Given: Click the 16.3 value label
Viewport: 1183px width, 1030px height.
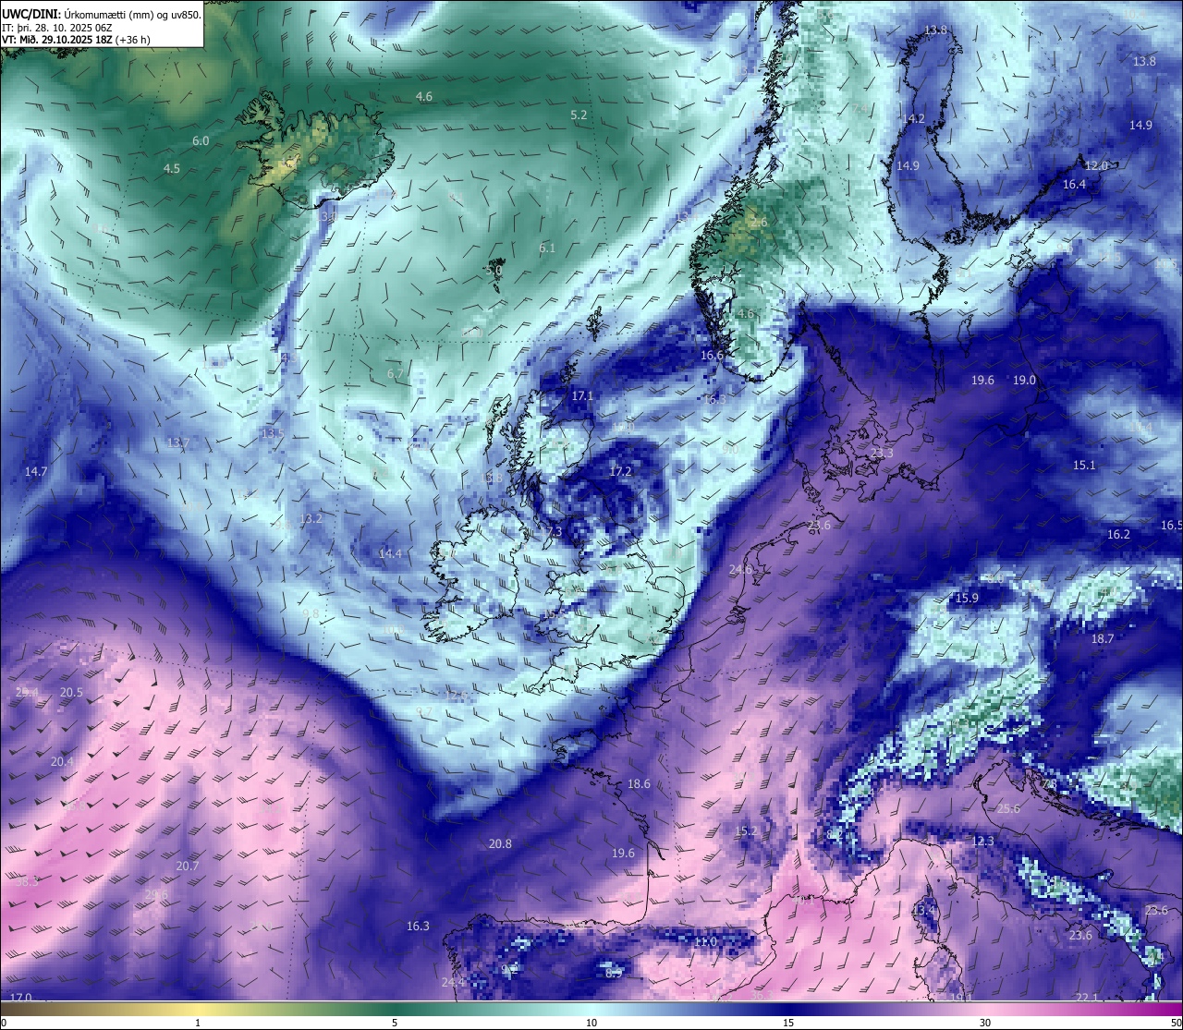Looking at the screenshot, I should [418, 927].
